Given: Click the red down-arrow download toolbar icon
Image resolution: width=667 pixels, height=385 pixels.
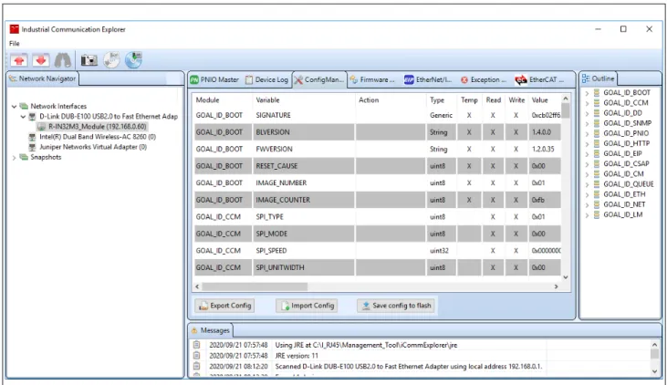Looking at the screenshot, I should point(41,60).
